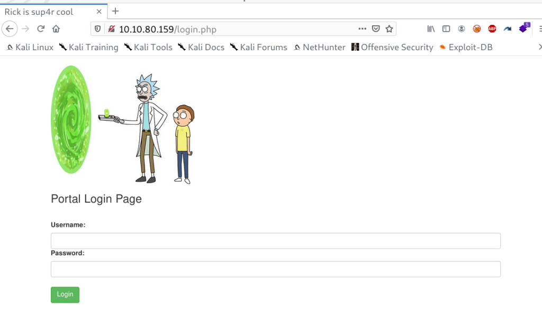Bookmark this page with the star icon
This screenshot has height=315, width=542.
pyautogui.click(x=389, y=29)
